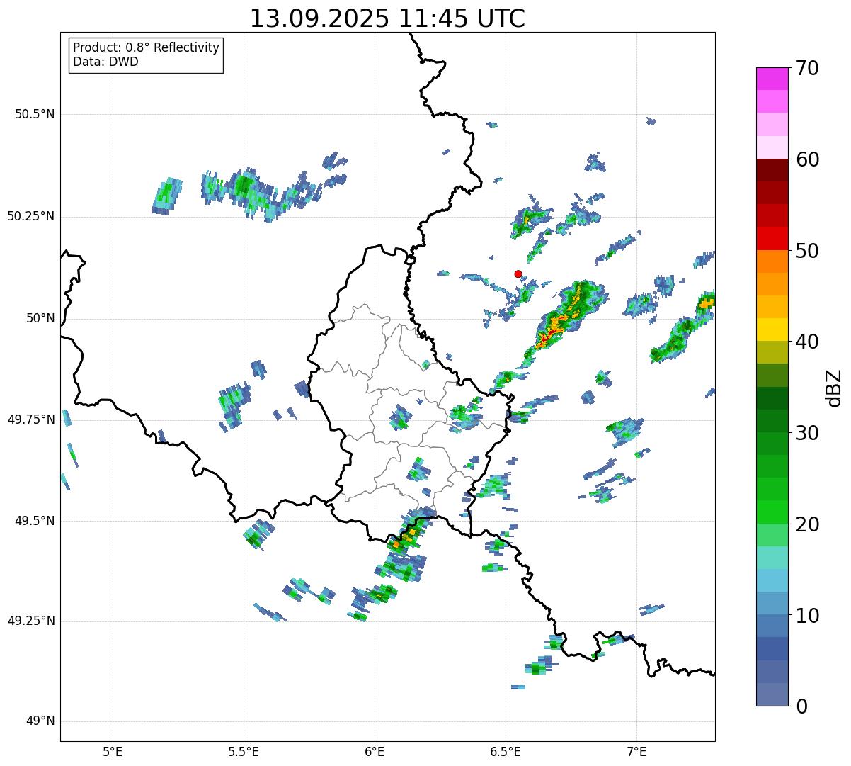This screenshot has height=766, width=851.
Task: Click the 6.5°E longitude label
Action: coord(506,752)
